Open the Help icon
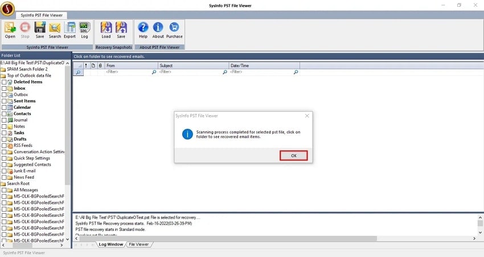 [x=143, y=27]
